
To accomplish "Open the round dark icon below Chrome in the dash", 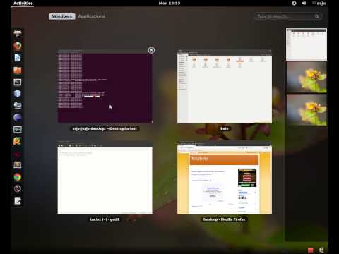I will click(x=18, y=188).
